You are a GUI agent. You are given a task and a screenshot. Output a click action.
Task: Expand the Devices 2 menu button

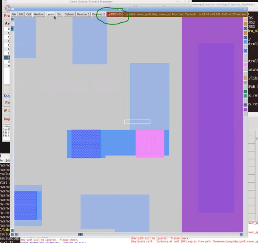[98, 14]
